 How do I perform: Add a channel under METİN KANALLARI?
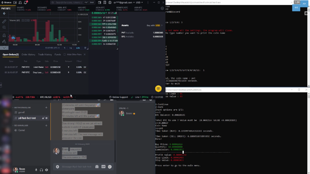pos(46,108)
